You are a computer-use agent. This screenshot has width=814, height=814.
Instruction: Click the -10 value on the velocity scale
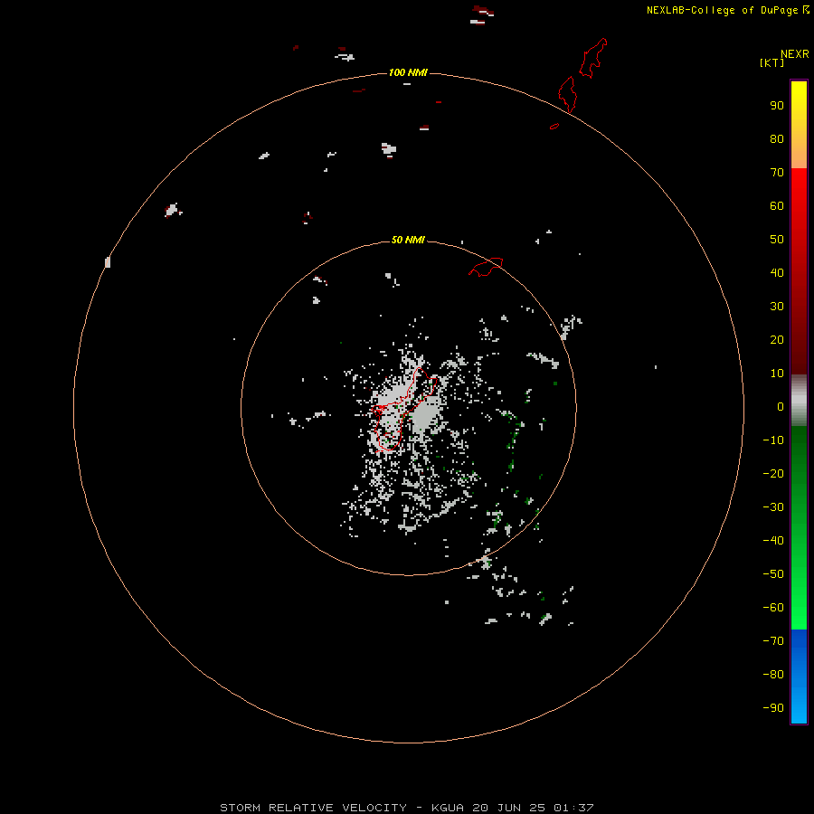(773, 440)
